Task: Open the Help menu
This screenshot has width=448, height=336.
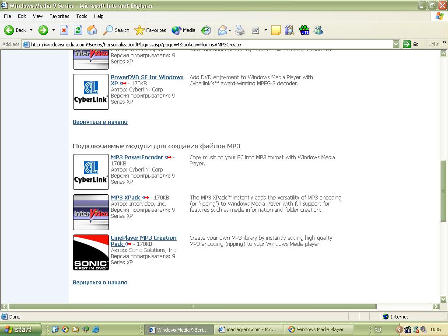Action: point(98,16)
